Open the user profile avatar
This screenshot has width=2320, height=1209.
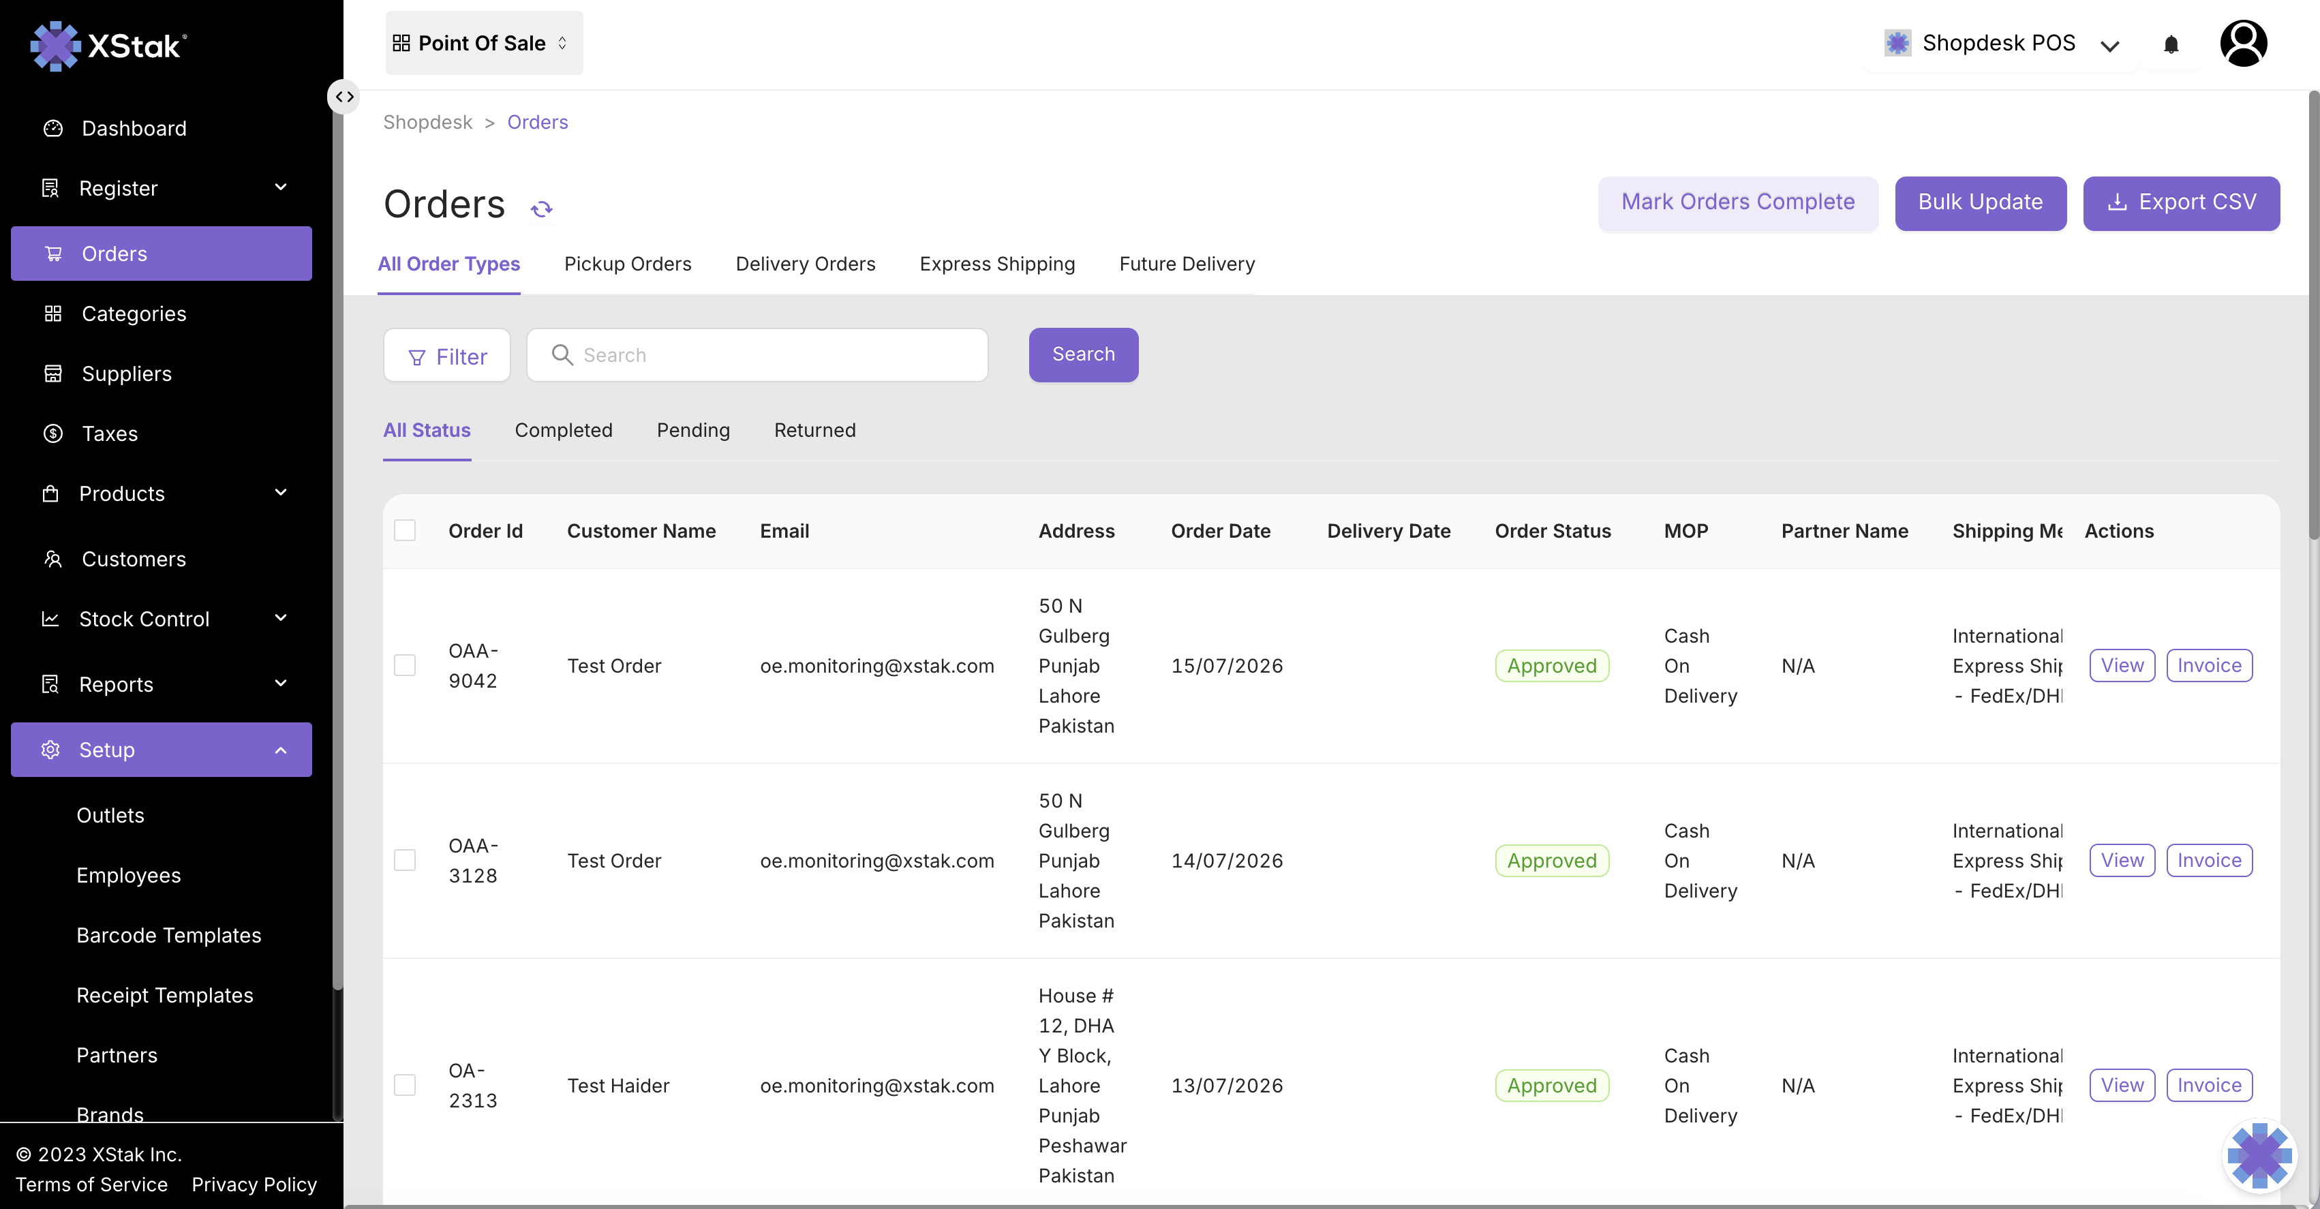2242,43
